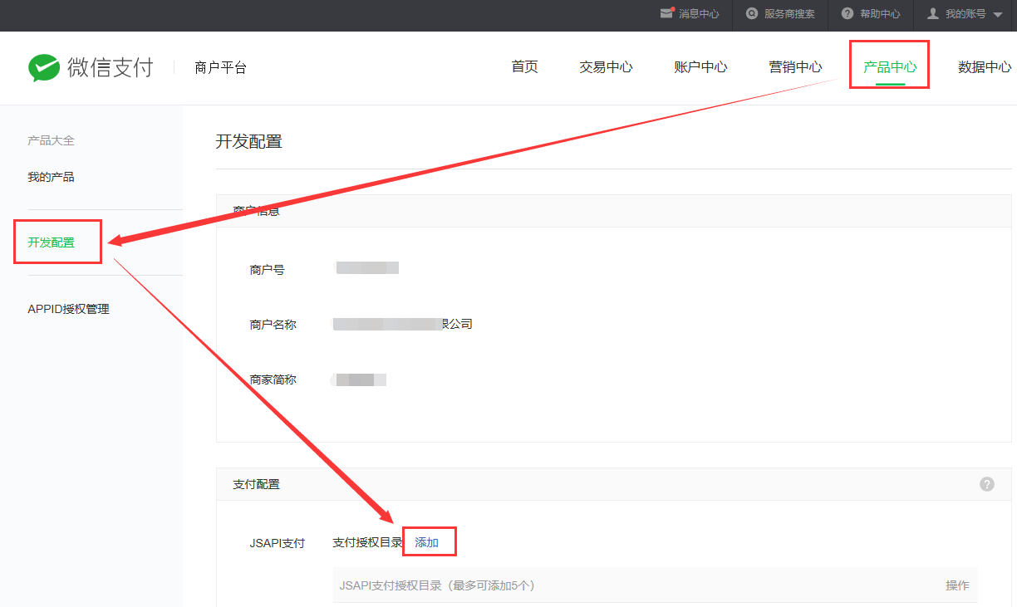The image size is (1017, 607).
Task: Click the my account person icon
Action: tap(933, 13)
